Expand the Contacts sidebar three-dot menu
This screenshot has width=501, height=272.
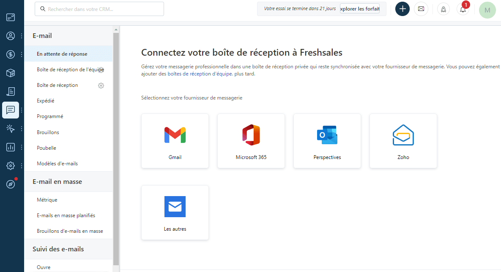click(22, 36)
